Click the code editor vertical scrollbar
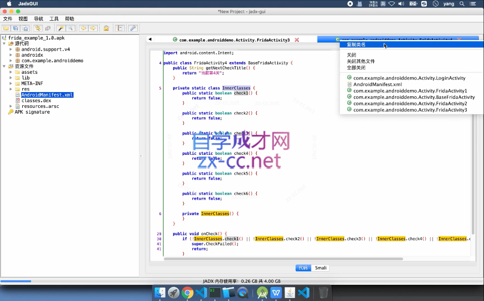 [472, 142]
